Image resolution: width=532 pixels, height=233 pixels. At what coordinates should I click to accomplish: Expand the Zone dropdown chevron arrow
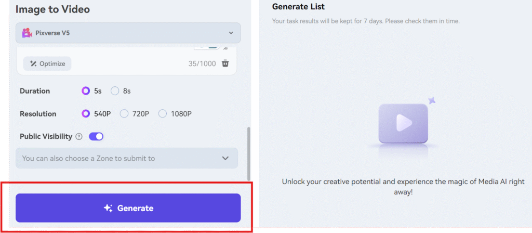pos(225,158)
